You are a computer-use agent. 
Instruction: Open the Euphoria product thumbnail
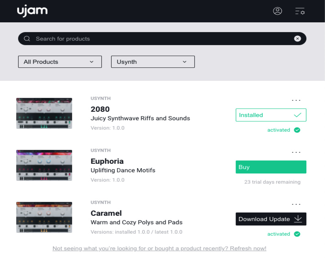point(44,165)
